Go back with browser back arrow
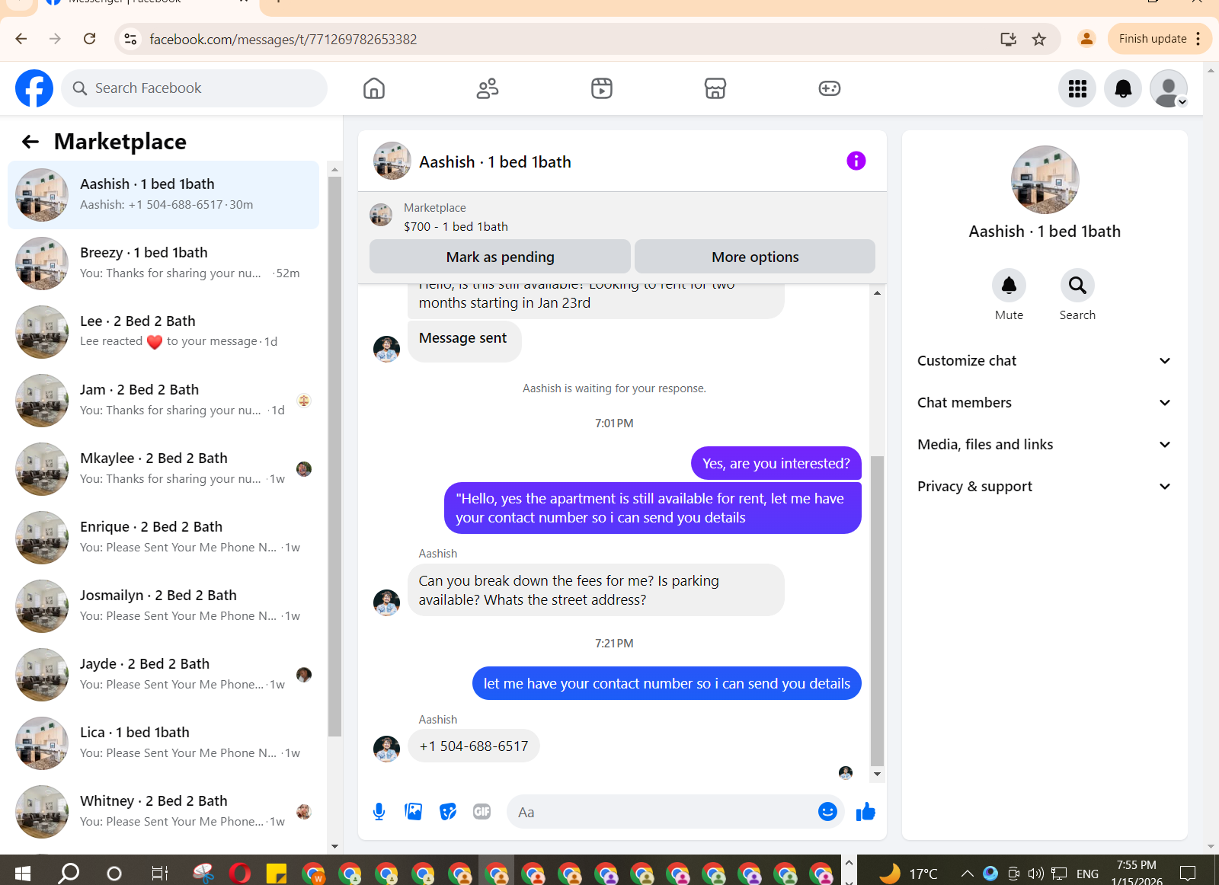 tap(21, 39)
